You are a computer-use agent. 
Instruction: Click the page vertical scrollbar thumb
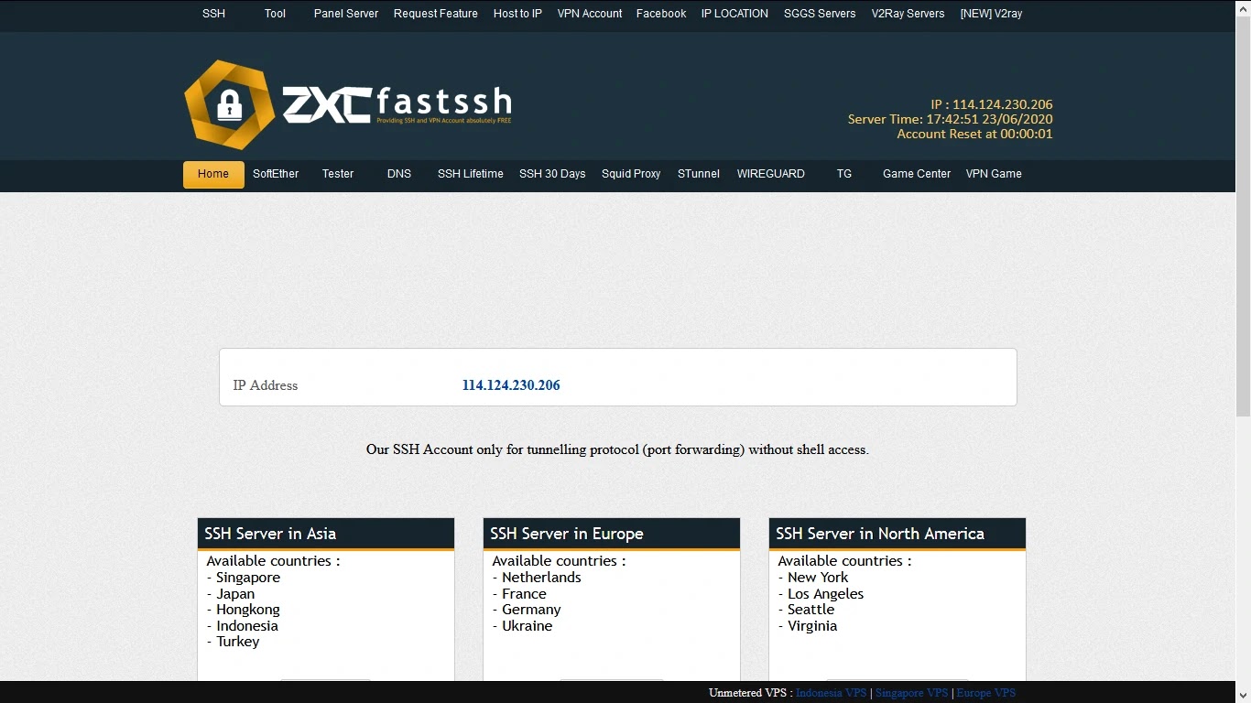(x=1244, y=215)
